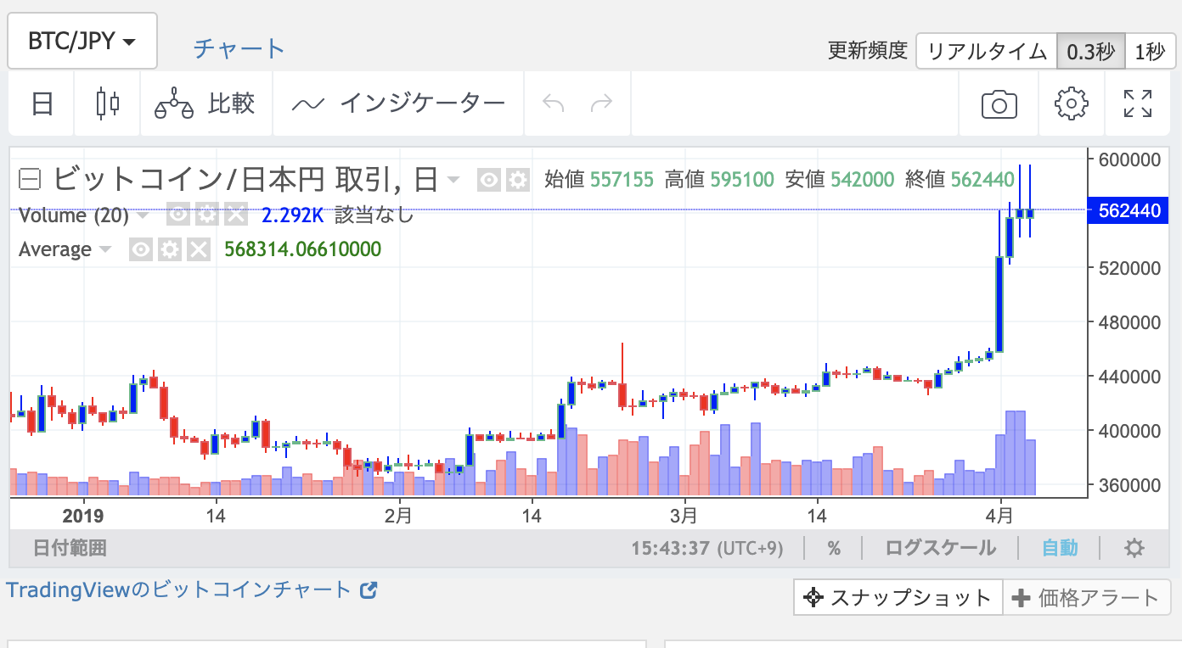Expand the Average indicator arrow
Viewport: 1182px width, 648px height.
click(x=105, y=250)
